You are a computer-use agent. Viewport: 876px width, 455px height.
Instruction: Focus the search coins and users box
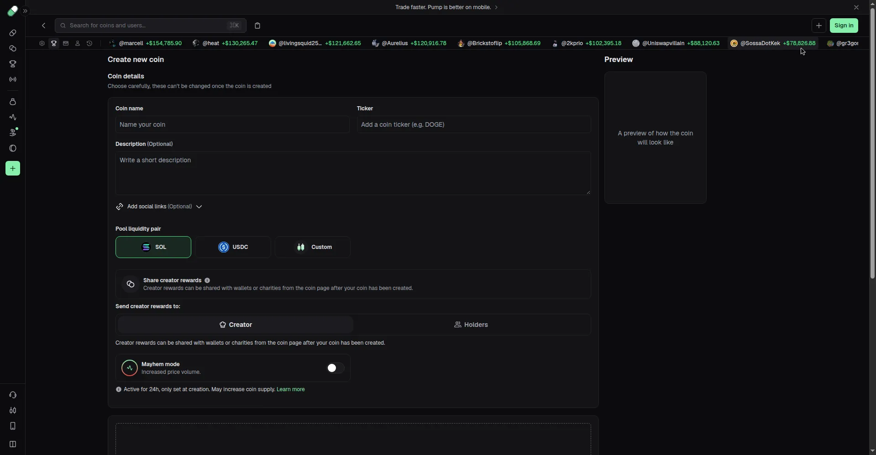(x=151, y=26)
